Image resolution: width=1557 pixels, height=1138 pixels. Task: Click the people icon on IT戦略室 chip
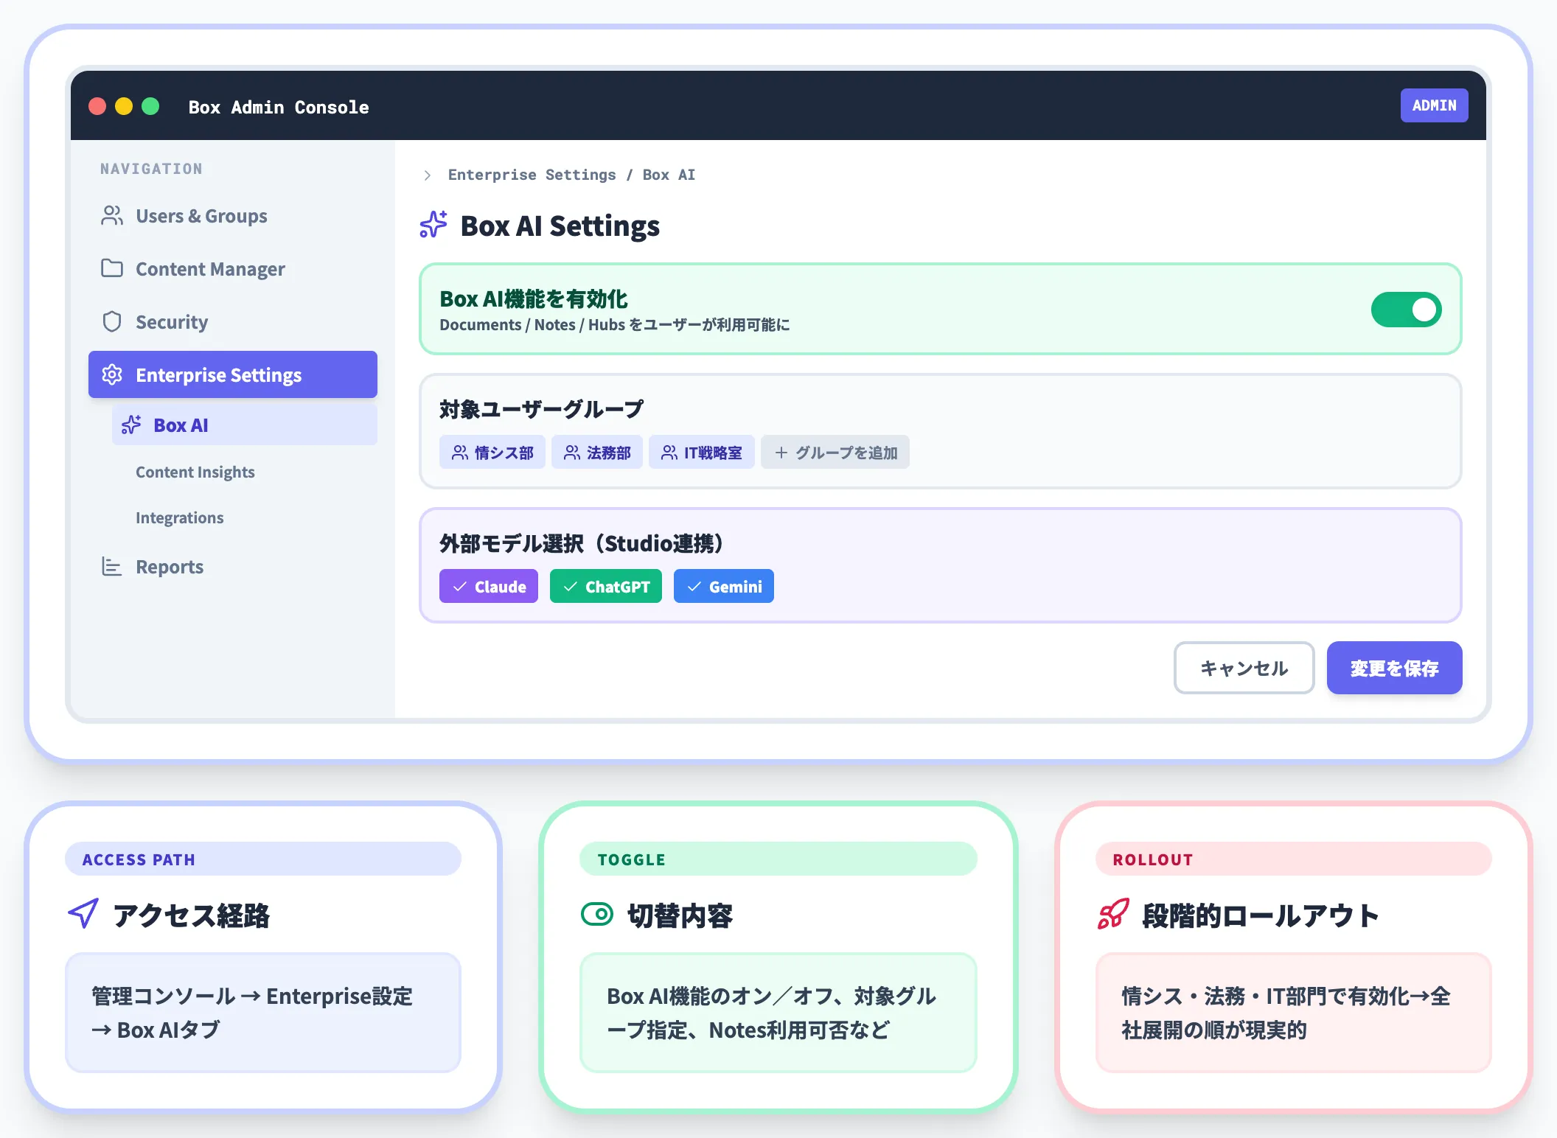click(669, 453)
